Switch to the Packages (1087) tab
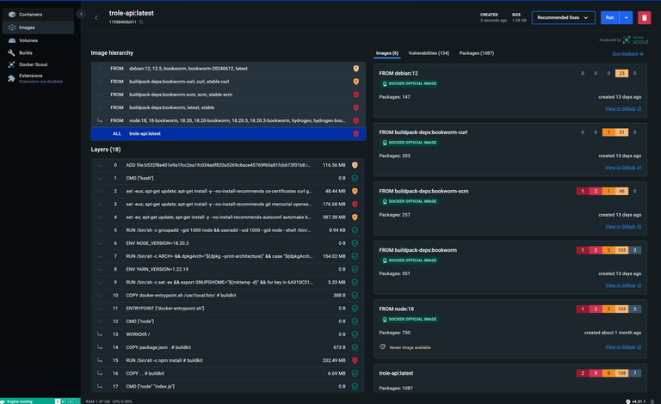The width and height of the screenshot is (661, 404). tap(476, 53)
